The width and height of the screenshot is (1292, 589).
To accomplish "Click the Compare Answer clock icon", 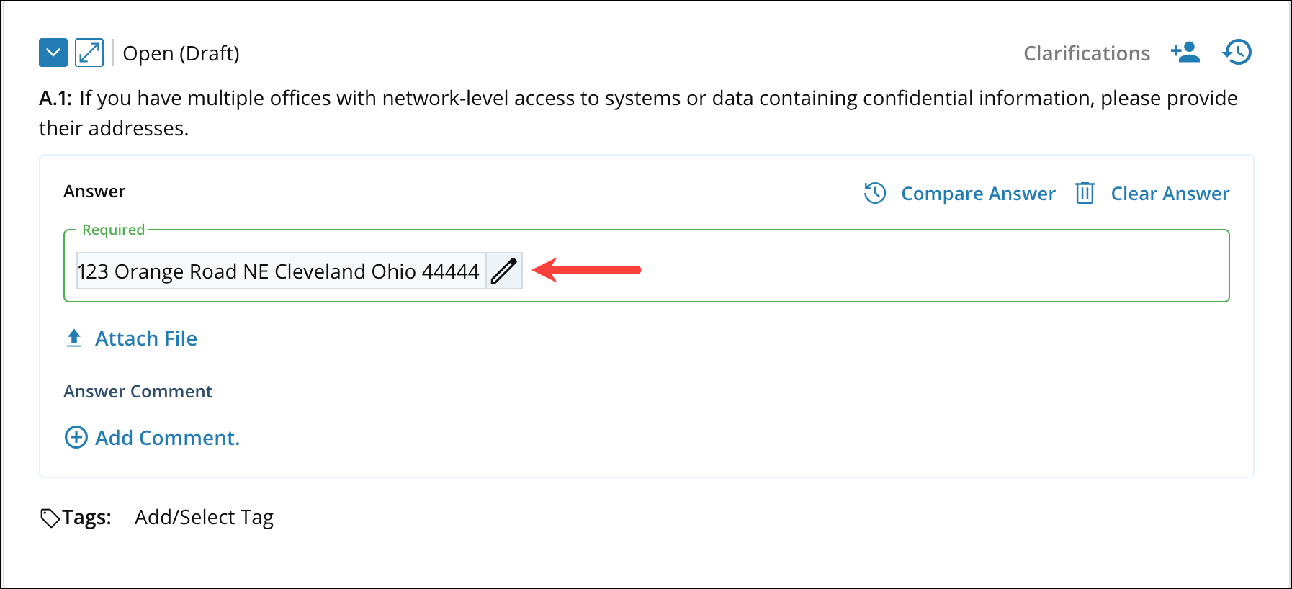I will pos(875,193).
